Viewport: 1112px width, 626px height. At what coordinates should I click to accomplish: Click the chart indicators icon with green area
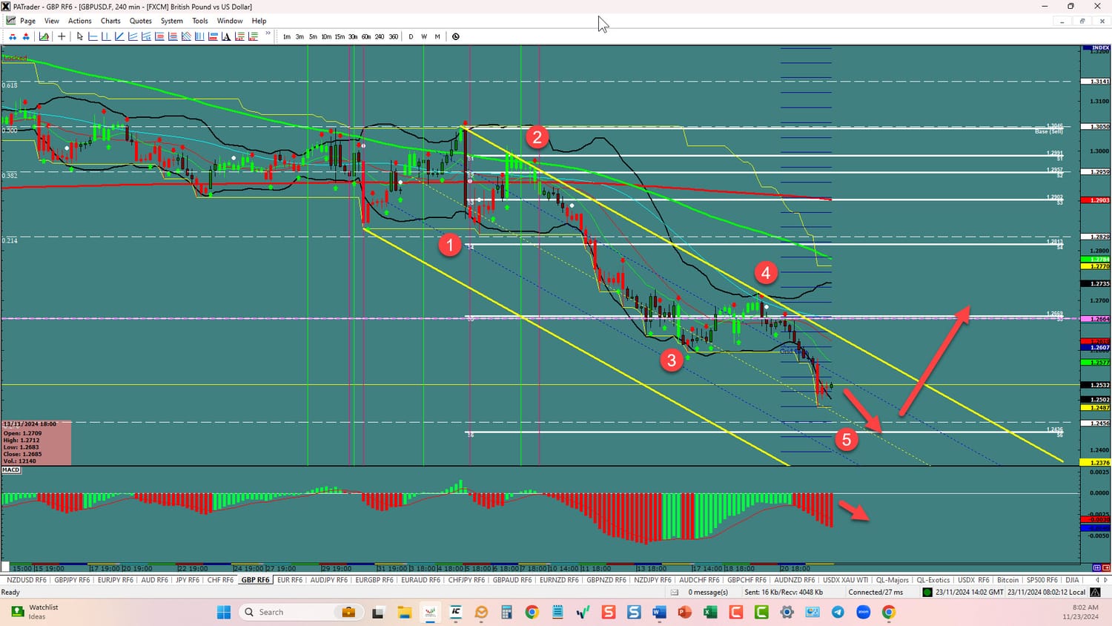click(44, 36)
